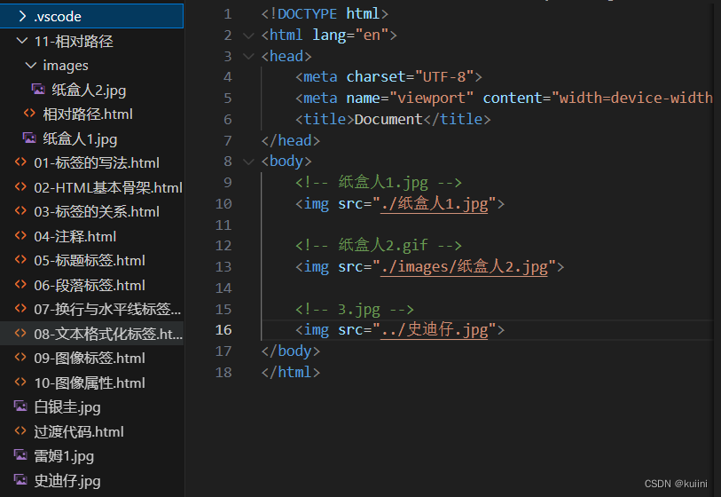Fold the html tag at line 2
The height and width of the screenshot is (497, 721).
[248, 35]
